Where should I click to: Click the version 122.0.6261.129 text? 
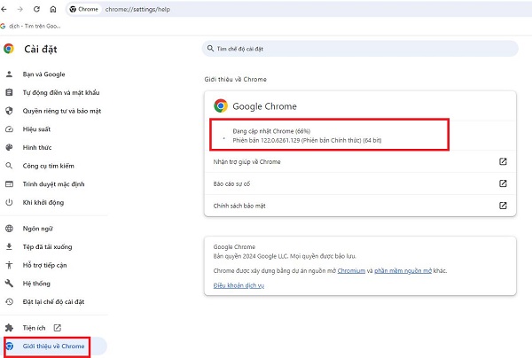point(307,140)
